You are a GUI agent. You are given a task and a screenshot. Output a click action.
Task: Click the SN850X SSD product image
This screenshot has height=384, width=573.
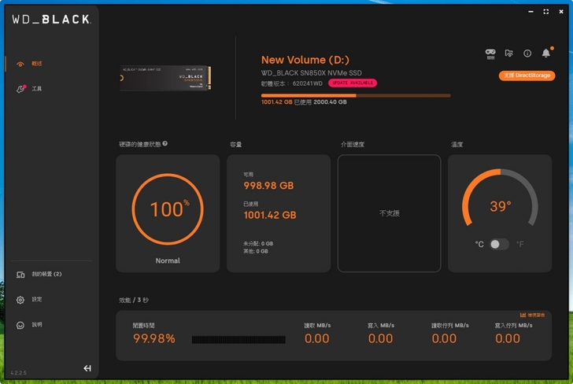pos(164,78)
